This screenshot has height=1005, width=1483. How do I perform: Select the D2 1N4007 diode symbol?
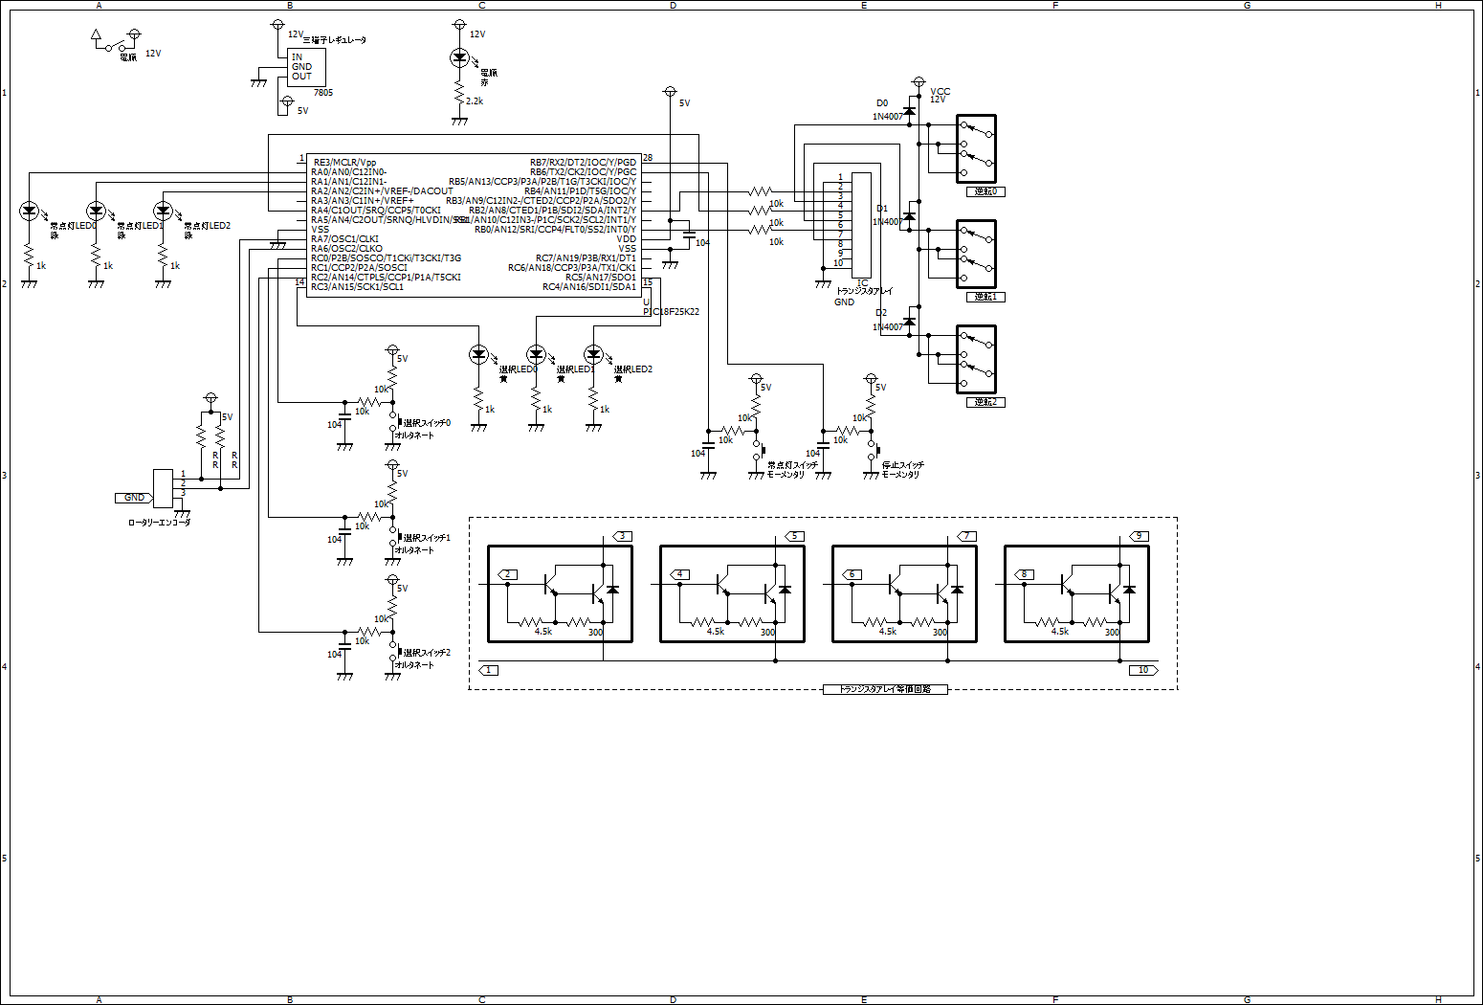[909, 323]
